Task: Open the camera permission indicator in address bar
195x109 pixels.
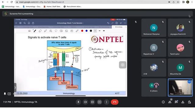Action: pyautogui.click(x=169, y=2)
